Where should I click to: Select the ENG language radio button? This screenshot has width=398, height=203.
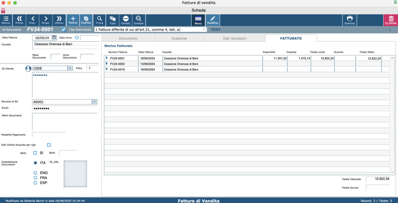pyautogui.click(x=35, y=173)
